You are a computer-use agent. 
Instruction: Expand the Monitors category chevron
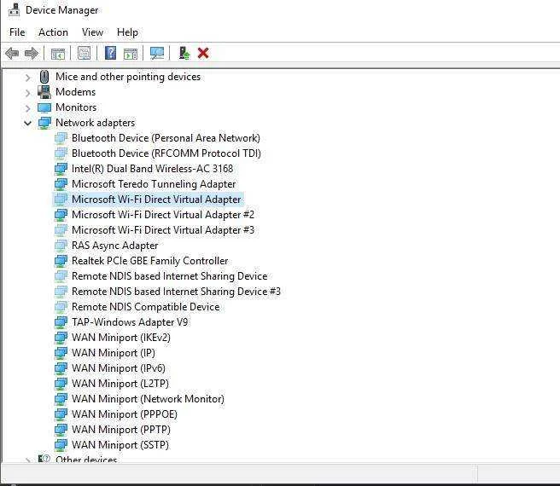(28, 108)
